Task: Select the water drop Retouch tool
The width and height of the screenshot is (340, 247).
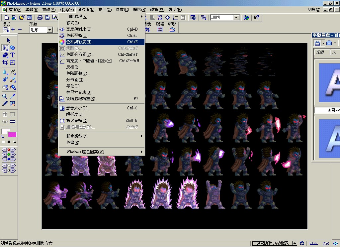Action: pyautogui.click(x=5, y=72)
